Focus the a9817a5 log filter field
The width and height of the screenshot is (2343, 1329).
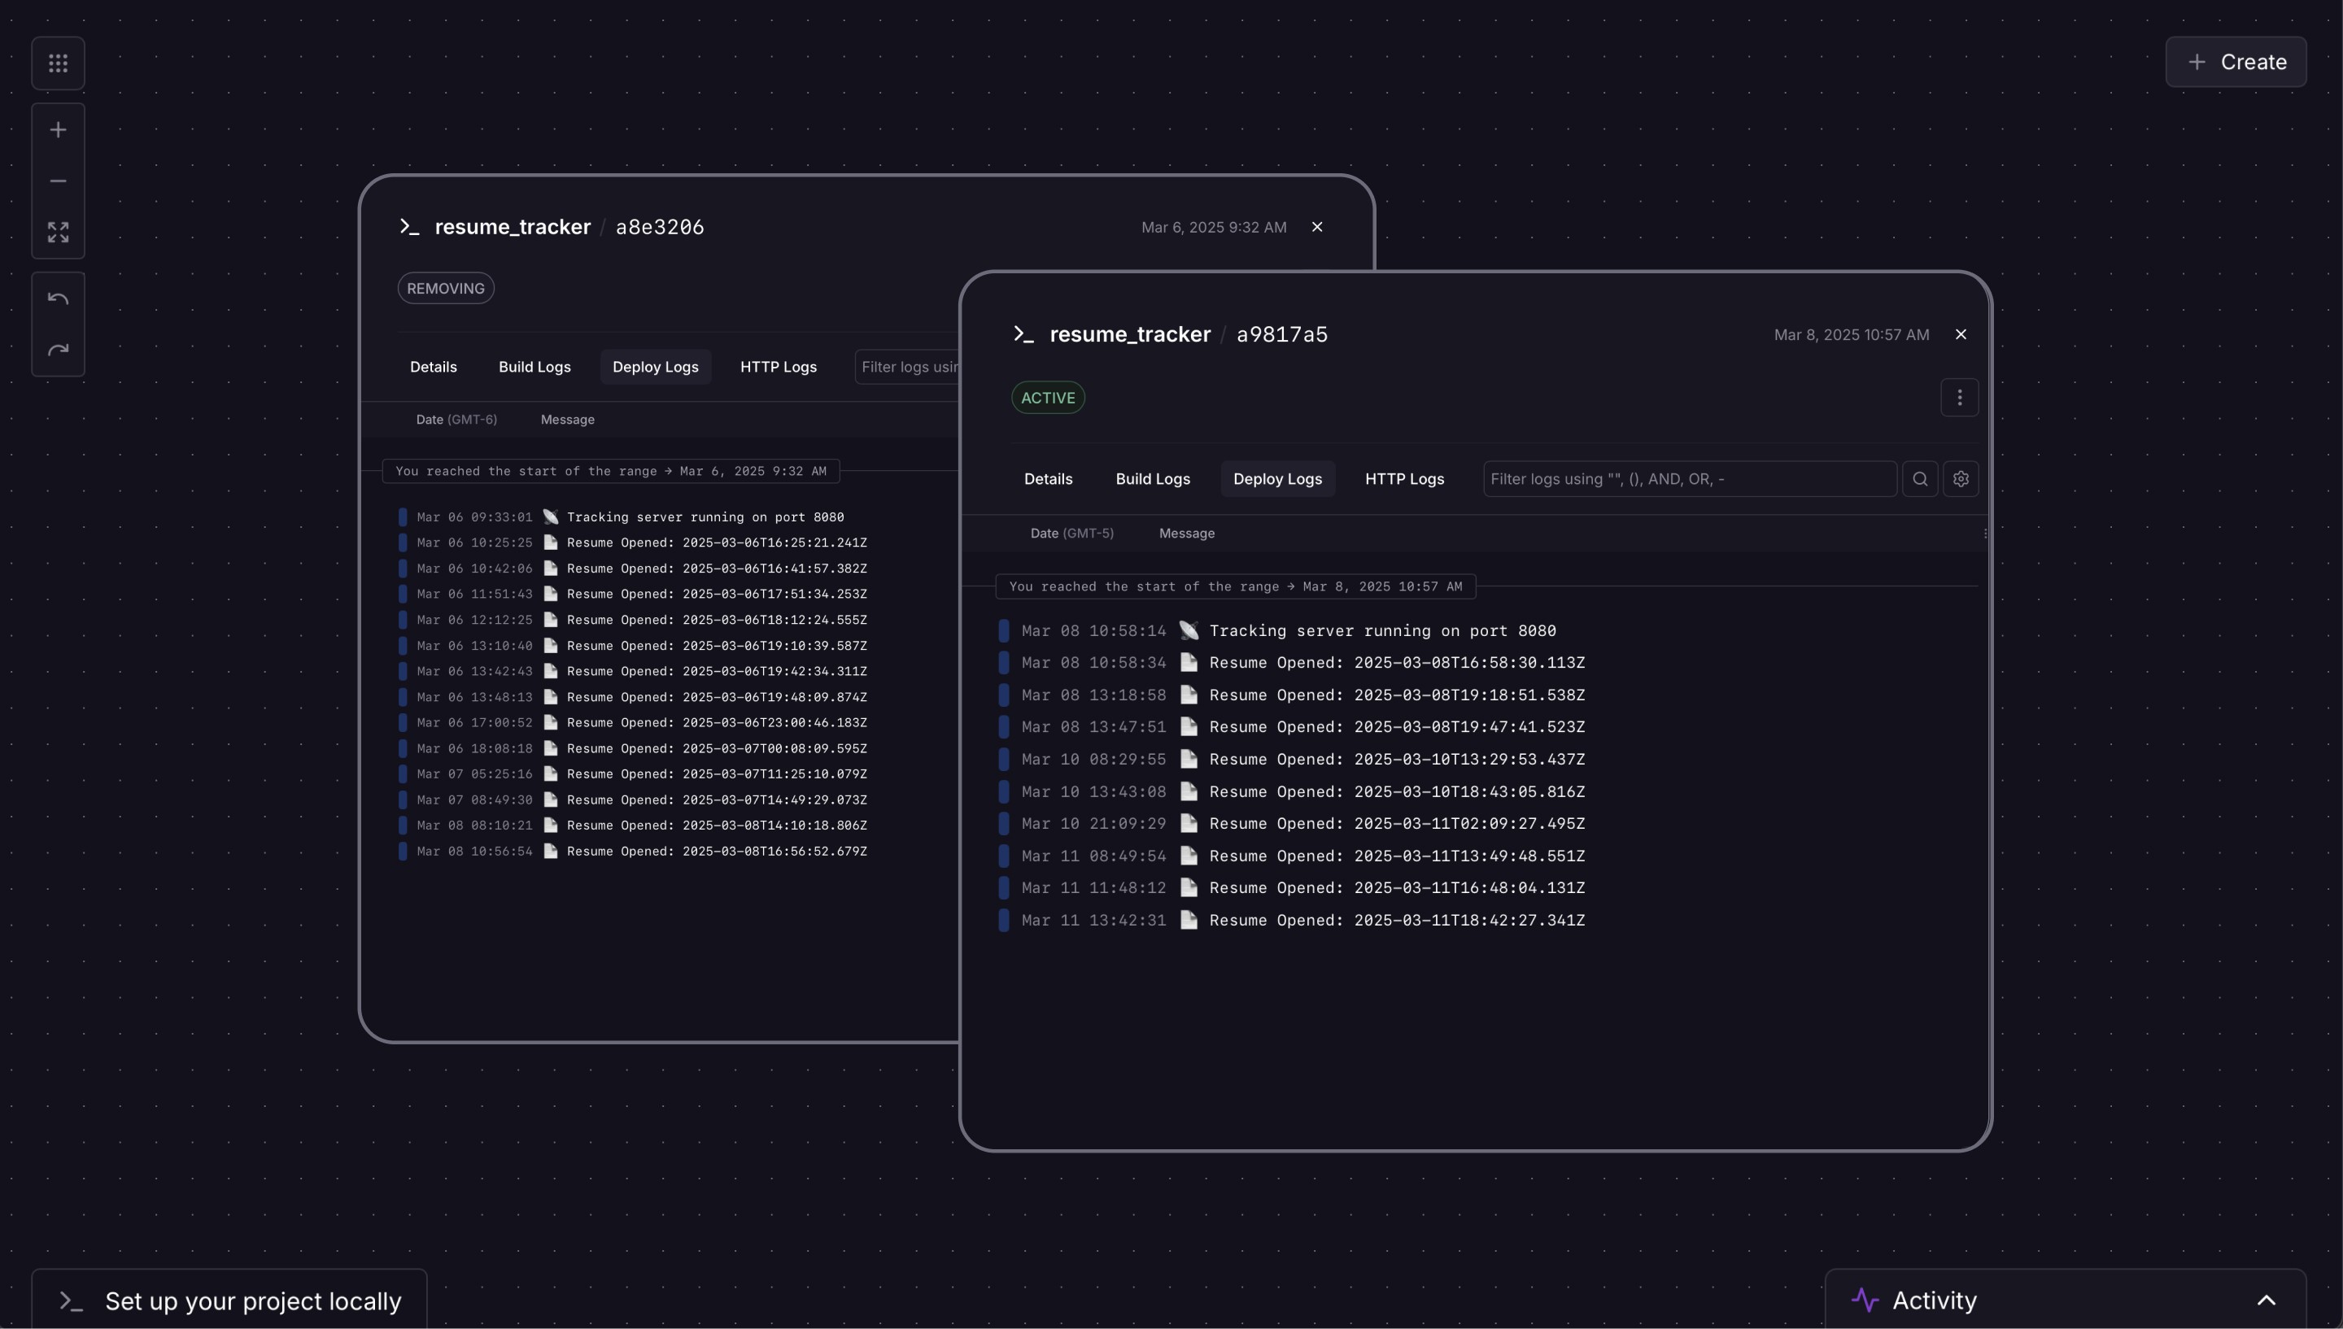[x=1690, y=479]
